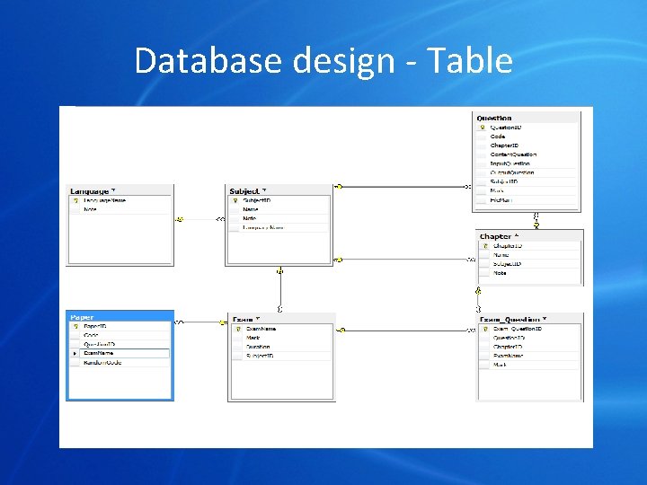
Task: Click the RandomCode column in Paper table
Action: point(120,363)
